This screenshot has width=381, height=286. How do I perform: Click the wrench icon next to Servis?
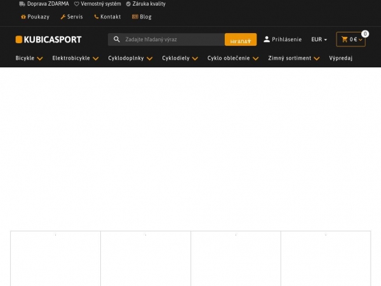coord(63,17)
